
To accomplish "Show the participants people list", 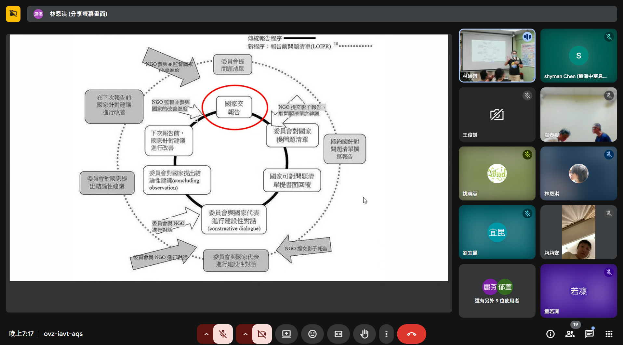I will tap(570, 334).
